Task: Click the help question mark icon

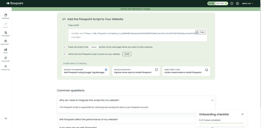Action: 232,4
